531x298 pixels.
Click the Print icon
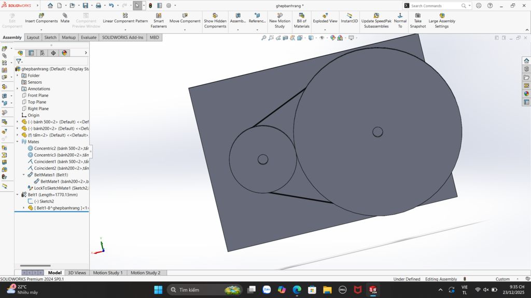pos(98,5)
